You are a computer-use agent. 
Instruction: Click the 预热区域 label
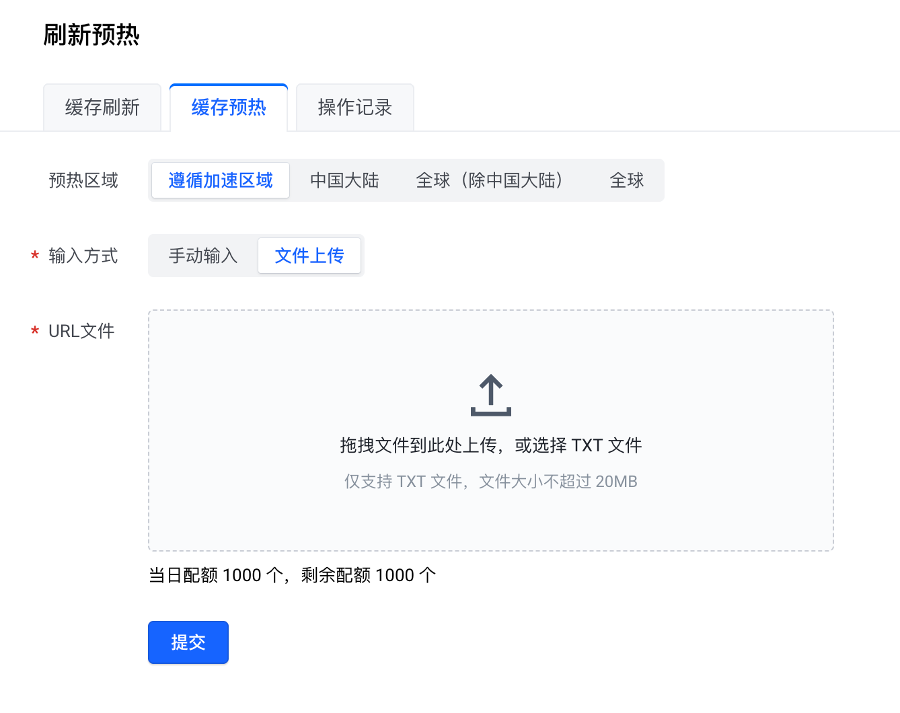click(x=83, y=180)
